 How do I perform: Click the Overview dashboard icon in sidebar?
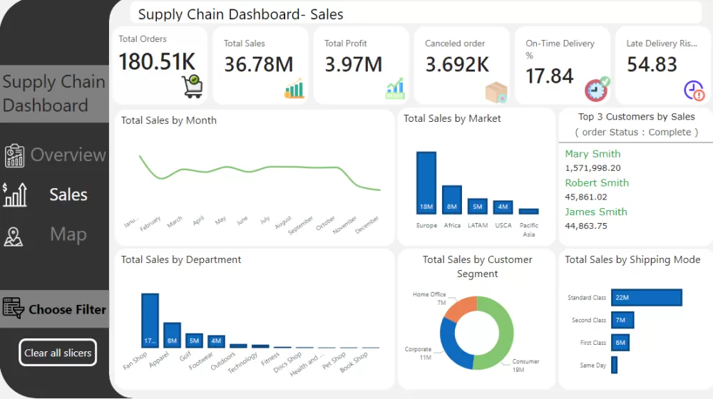[14, 155]
